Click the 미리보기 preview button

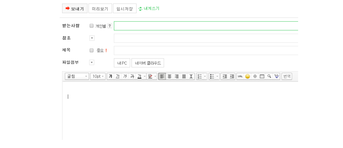point(100,8)
